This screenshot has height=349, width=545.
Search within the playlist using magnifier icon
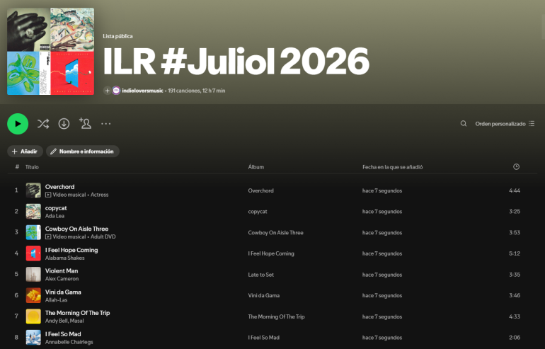pos(464,124)
